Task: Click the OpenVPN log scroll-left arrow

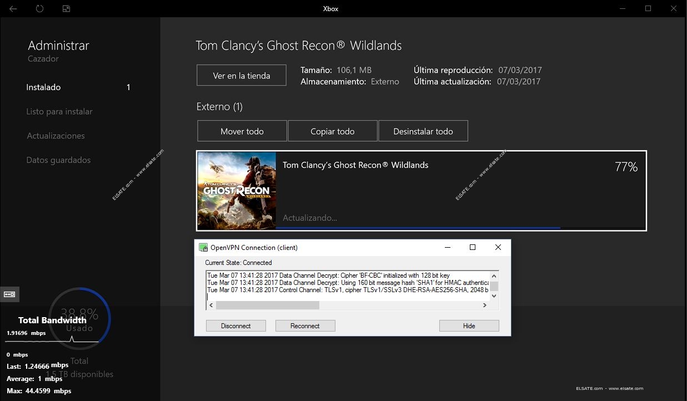Action: coord(211,305)
